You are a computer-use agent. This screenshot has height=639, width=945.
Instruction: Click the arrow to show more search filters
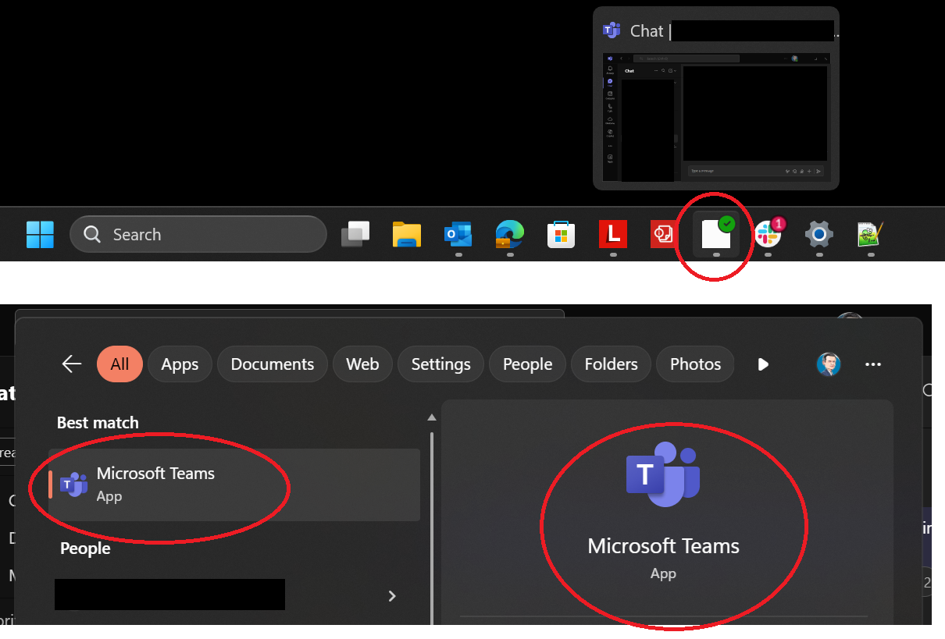763,364
